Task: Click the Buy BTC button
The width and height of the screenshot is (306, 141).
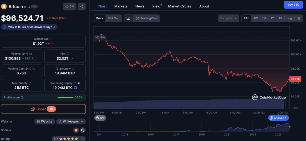Action: pyautogui.click(x=293, y=5)
